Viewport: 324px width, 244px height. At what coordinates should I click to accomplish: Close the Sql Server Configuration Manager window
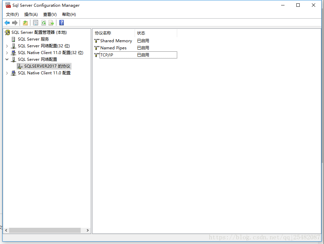[314, 5]
